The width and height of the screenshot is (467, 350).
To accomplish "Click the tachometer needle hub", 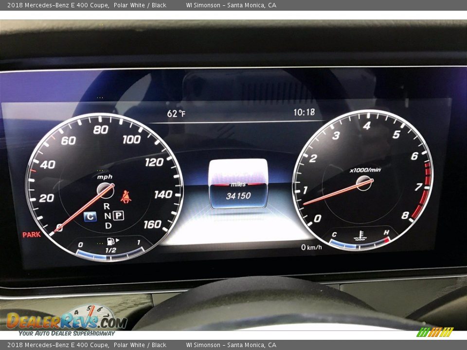I will (364, 183).
